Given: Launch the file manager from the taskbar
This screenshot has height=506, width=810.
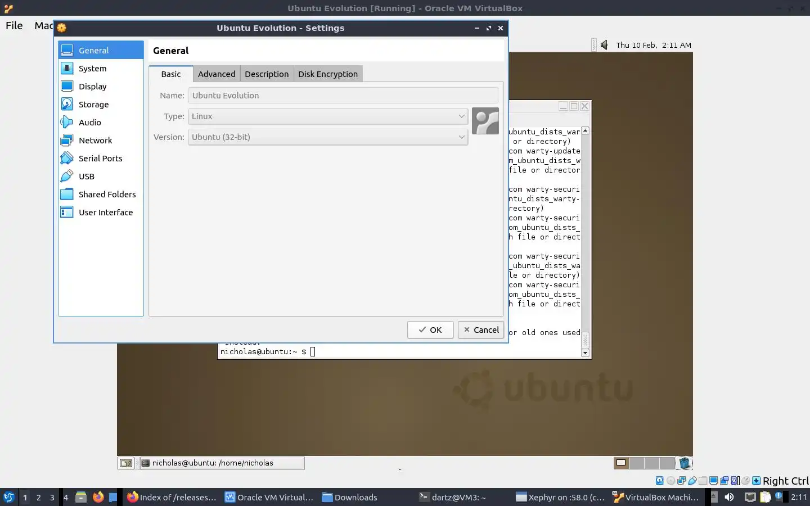Looking at the screenshot, I should pos(81,497).
